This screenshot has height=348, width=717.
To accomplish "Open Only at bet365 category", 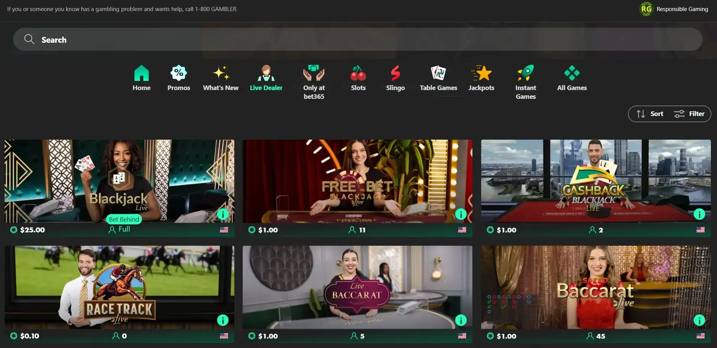I will 314,82.
